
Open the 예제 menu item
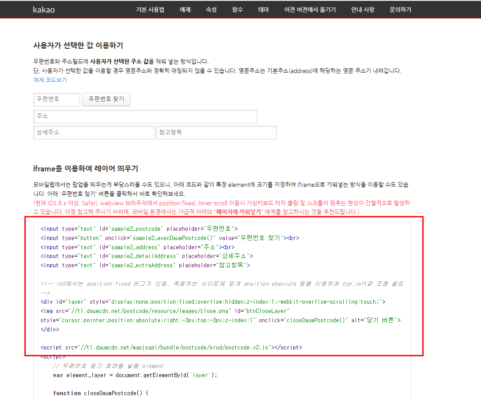(x=185, y=10)
